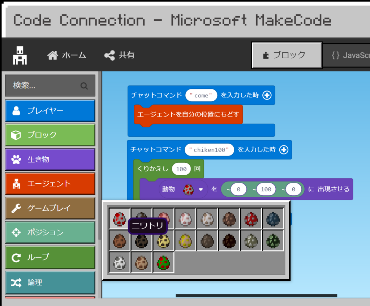This screenshot has height=306, width=370.
Task: Select the black-brown egg under the ニワトリ tooltip
Action: pos(141,242)
